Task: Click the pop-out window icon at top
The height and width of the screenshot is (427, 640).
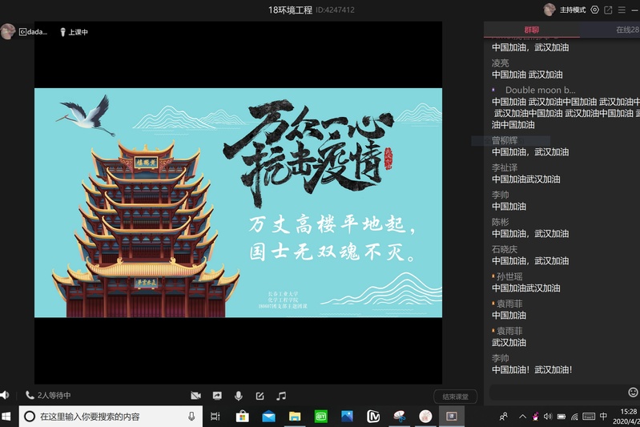Action: click(x=608, y=10)
